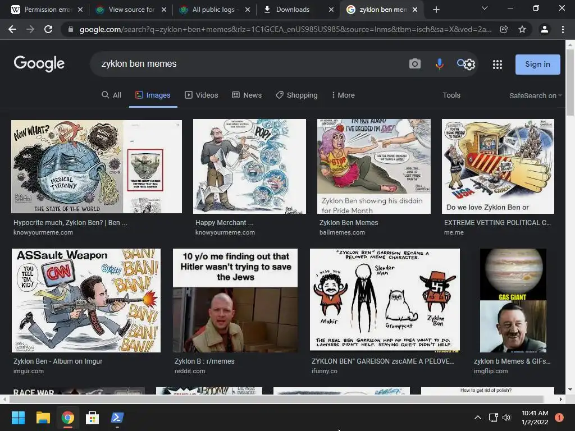Click the search magnifier and settings gear icon

tap(466, 64)
